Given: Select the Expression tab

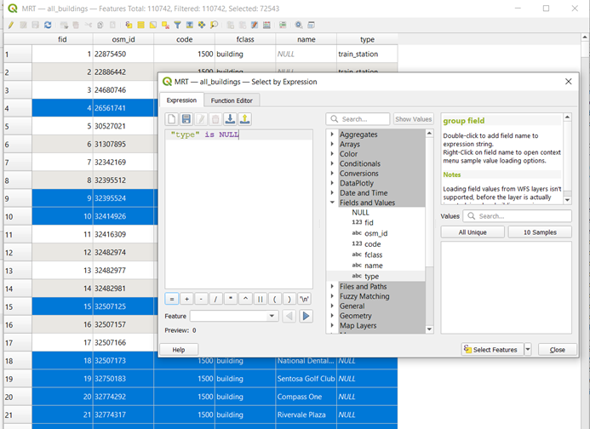Looking at the screenshot, I should [x=180, y=100].
